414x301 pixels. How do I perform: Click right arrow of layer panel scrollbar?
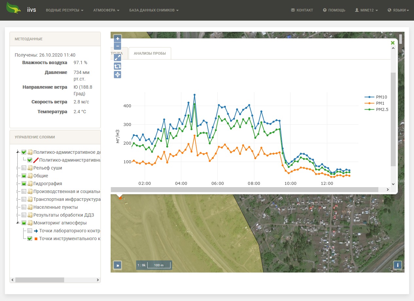coord(98,280)
